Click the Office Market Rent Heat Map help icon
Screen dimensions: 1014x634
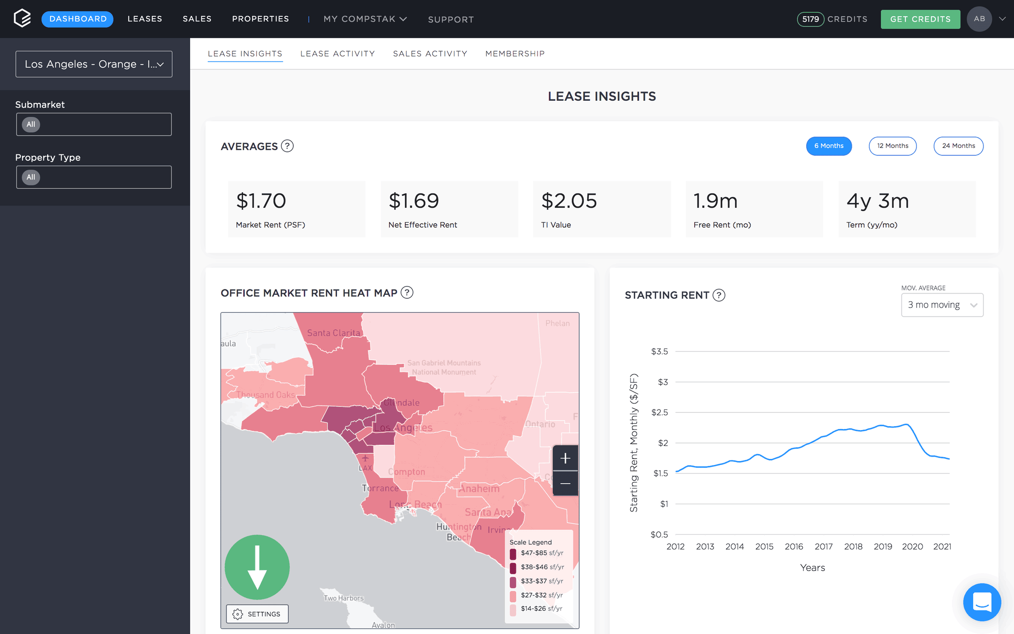(406, 292)
